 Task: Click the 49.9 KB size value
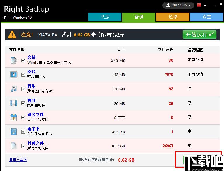pyautogui.click(x=118, y=132)
